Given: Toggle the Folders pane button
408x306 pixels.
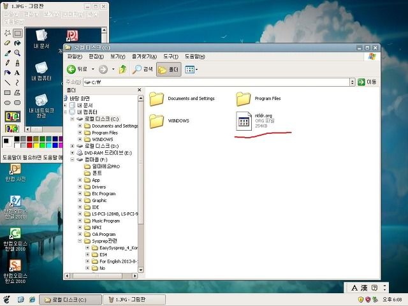Looking at the screenshot, I should coord(168,69).
